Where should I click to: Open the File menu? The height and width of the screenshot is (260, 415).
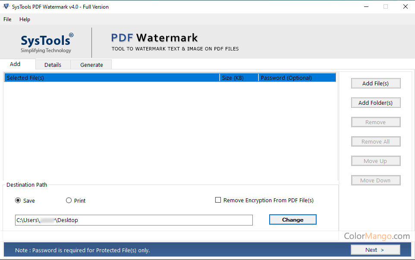(x=7, y=19)
